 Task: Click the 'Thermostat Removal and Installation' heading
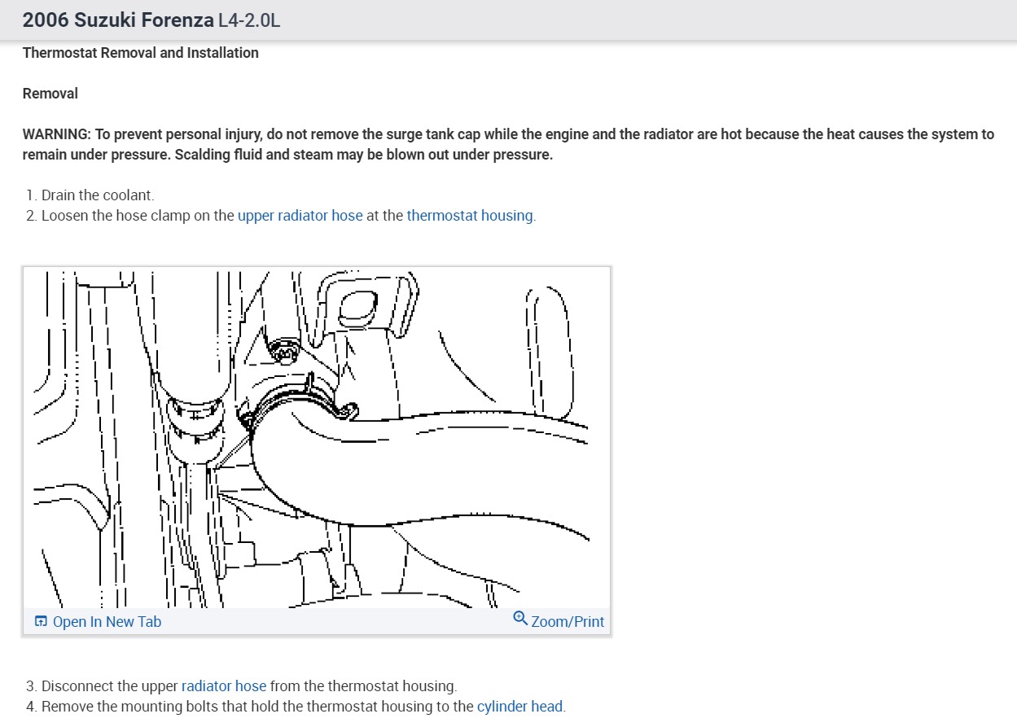click(141, 53)
